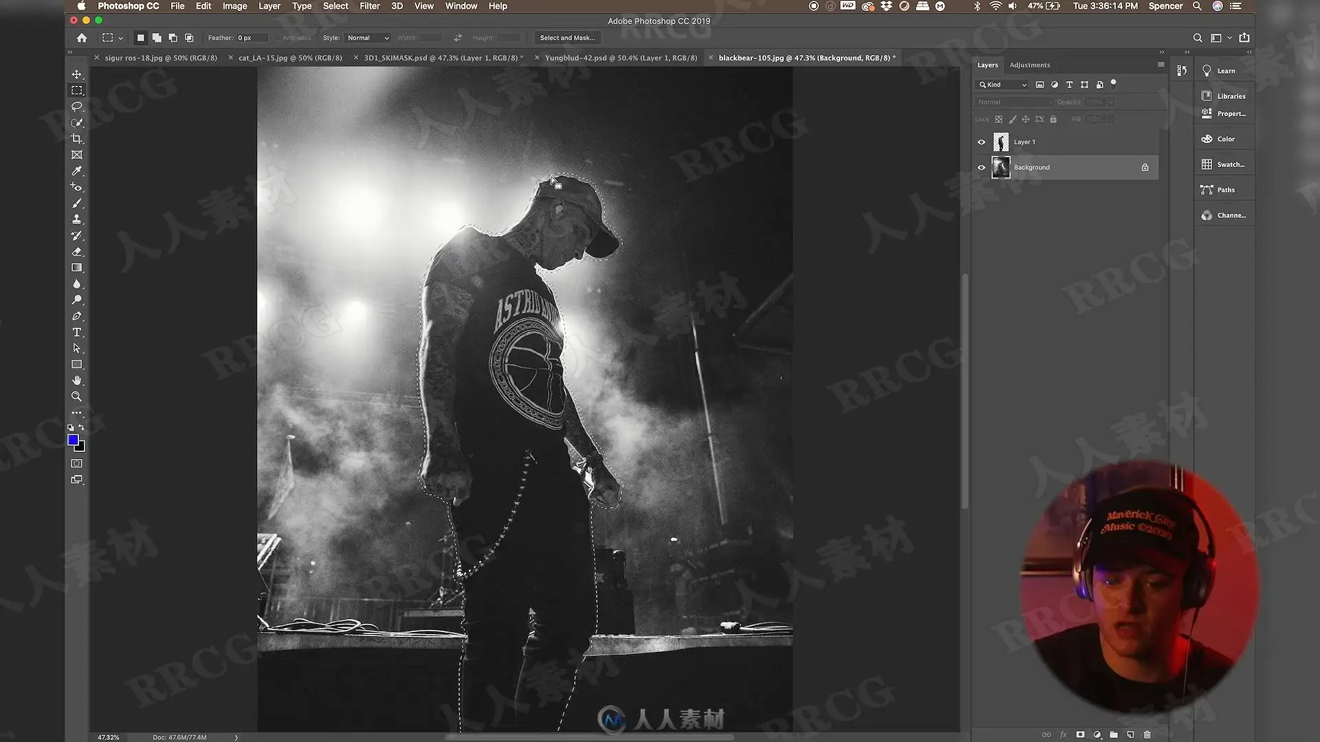The height and width of the screenshot is (742, 1320).
Task: Toggle Quick Mask mode
Action: 76,464
